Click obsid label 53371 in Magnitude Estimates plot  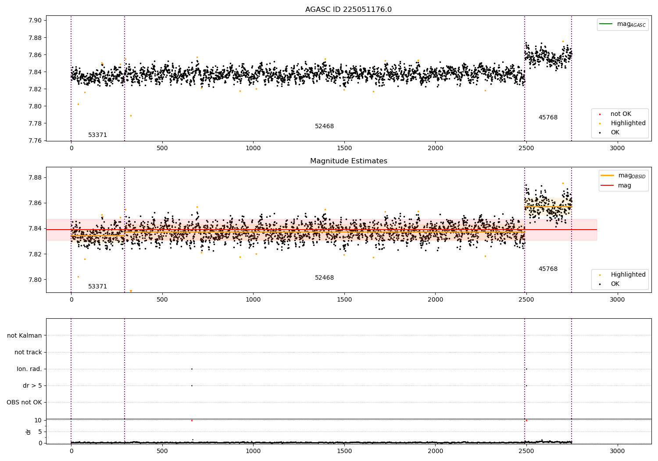point(97,287)
